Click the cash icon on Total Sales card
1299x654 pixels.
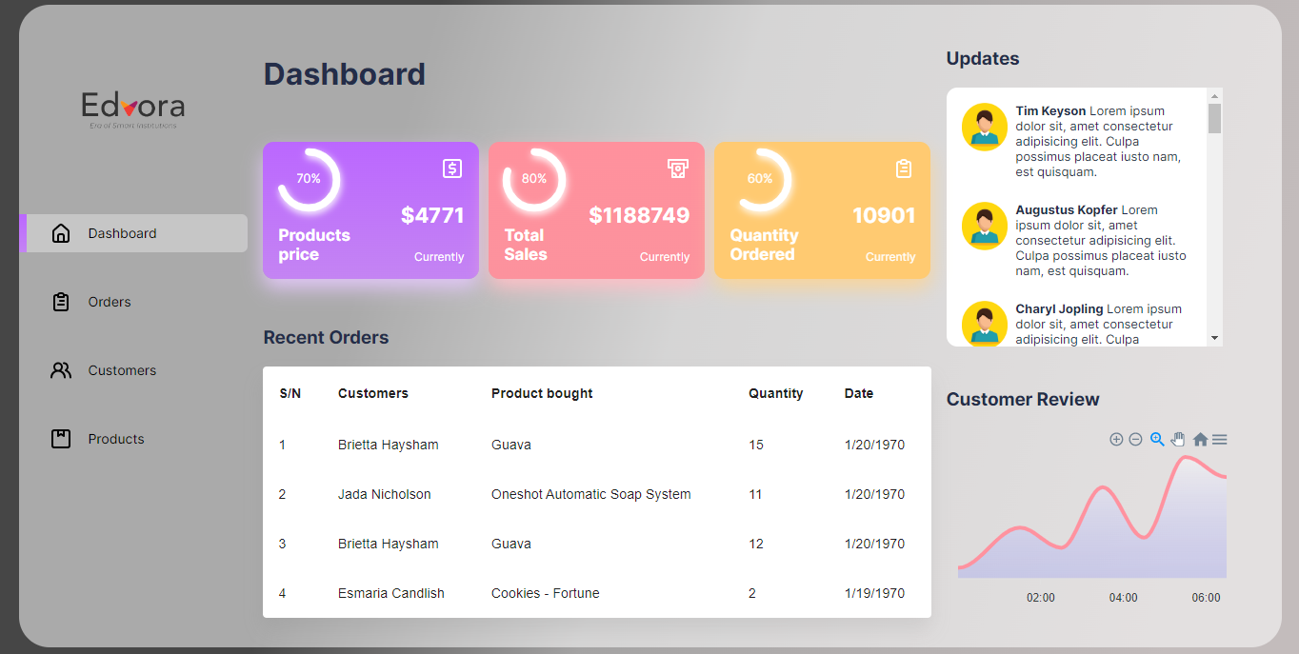(x=677, y=168)
